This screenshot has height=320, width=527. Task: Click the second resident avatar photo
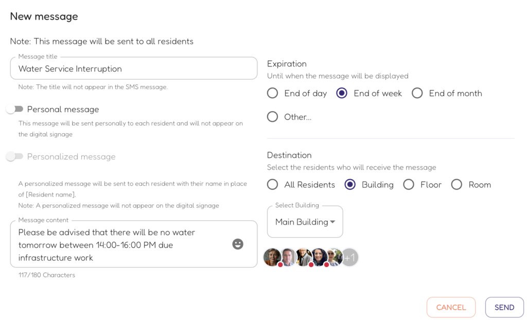288,257
